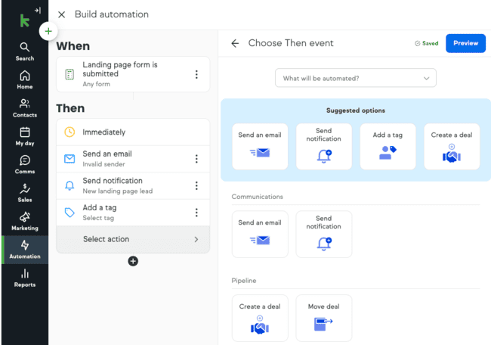Image resolution: width=491 pixels, height=345 pixels.
Task: Click the green plus quick-add button
Action: point(48,31)
